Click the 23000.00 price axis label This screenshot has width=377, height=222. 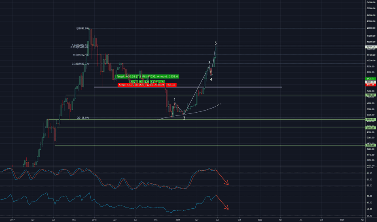click(x=371, y=21)
